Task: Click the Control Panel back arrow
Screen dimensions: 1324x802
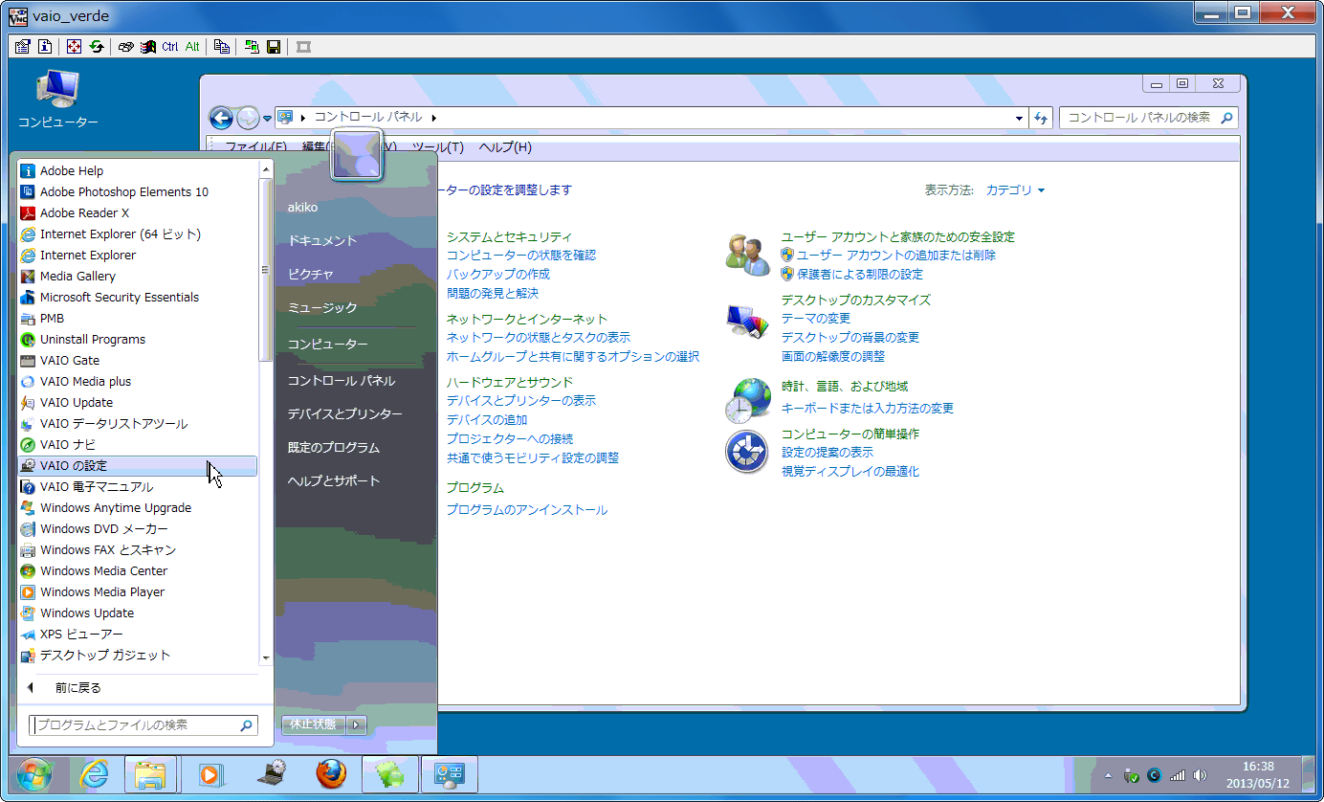Action: [221, 118]
